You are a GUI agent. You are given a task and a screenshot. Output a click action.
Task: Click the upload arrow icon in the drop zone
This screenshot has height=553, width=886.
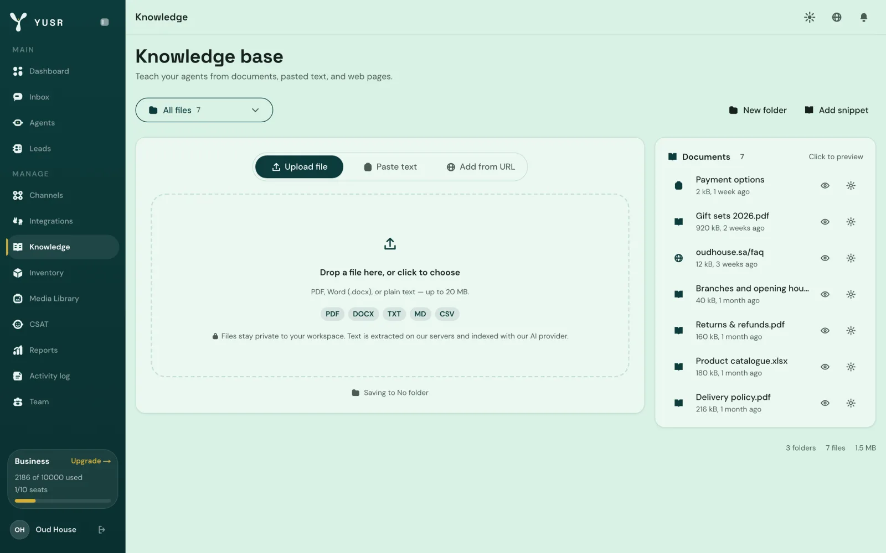tap(390, 244)
